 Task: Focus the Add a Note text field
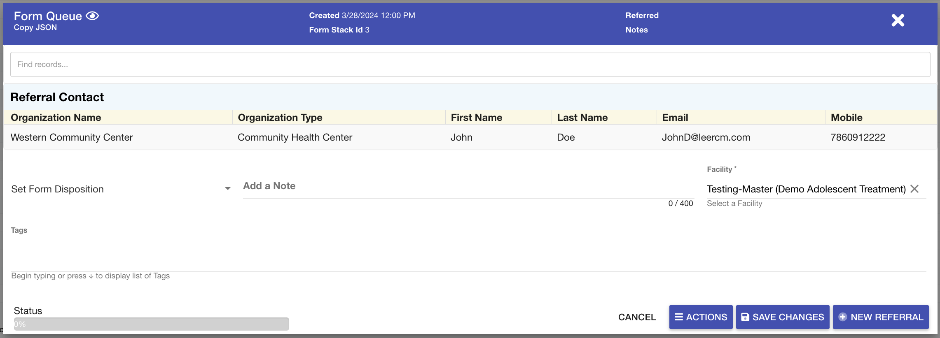[468, 186]
